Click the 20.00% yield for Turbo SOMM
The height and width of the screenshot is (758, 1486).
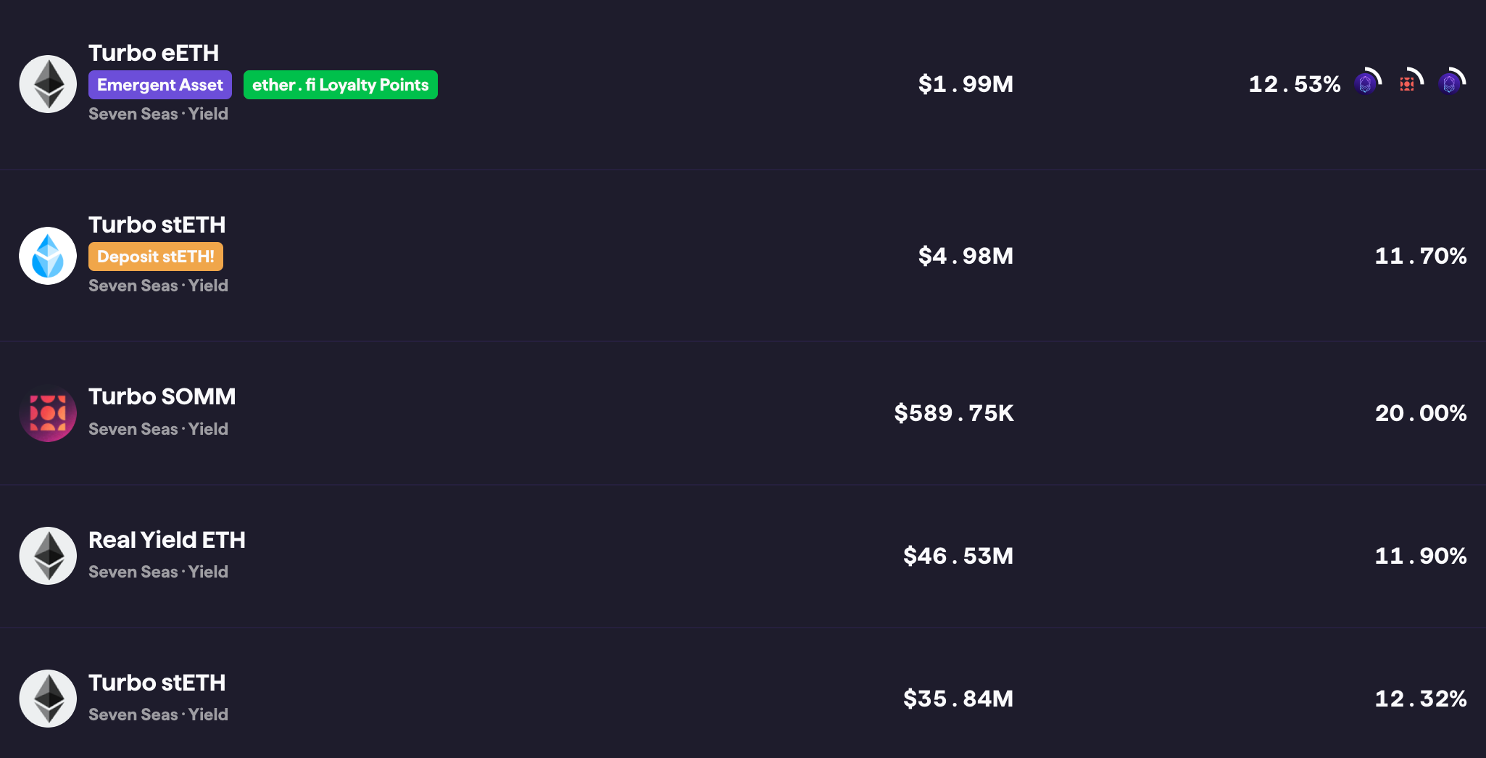(x=1421, y=413)
